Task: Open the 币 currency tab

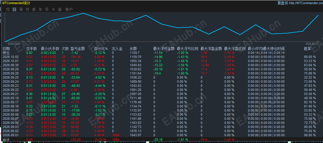Action: click(x=47, y=9)
